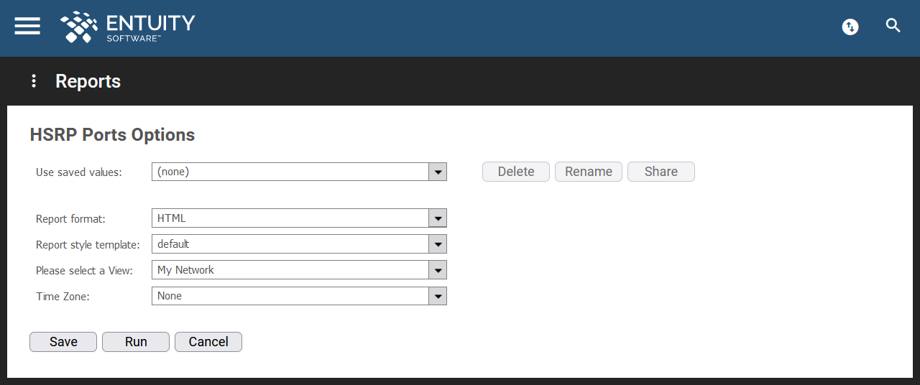920x385 pixels.
Task: Run the HSRP Ports report
Action: [136, 342]
